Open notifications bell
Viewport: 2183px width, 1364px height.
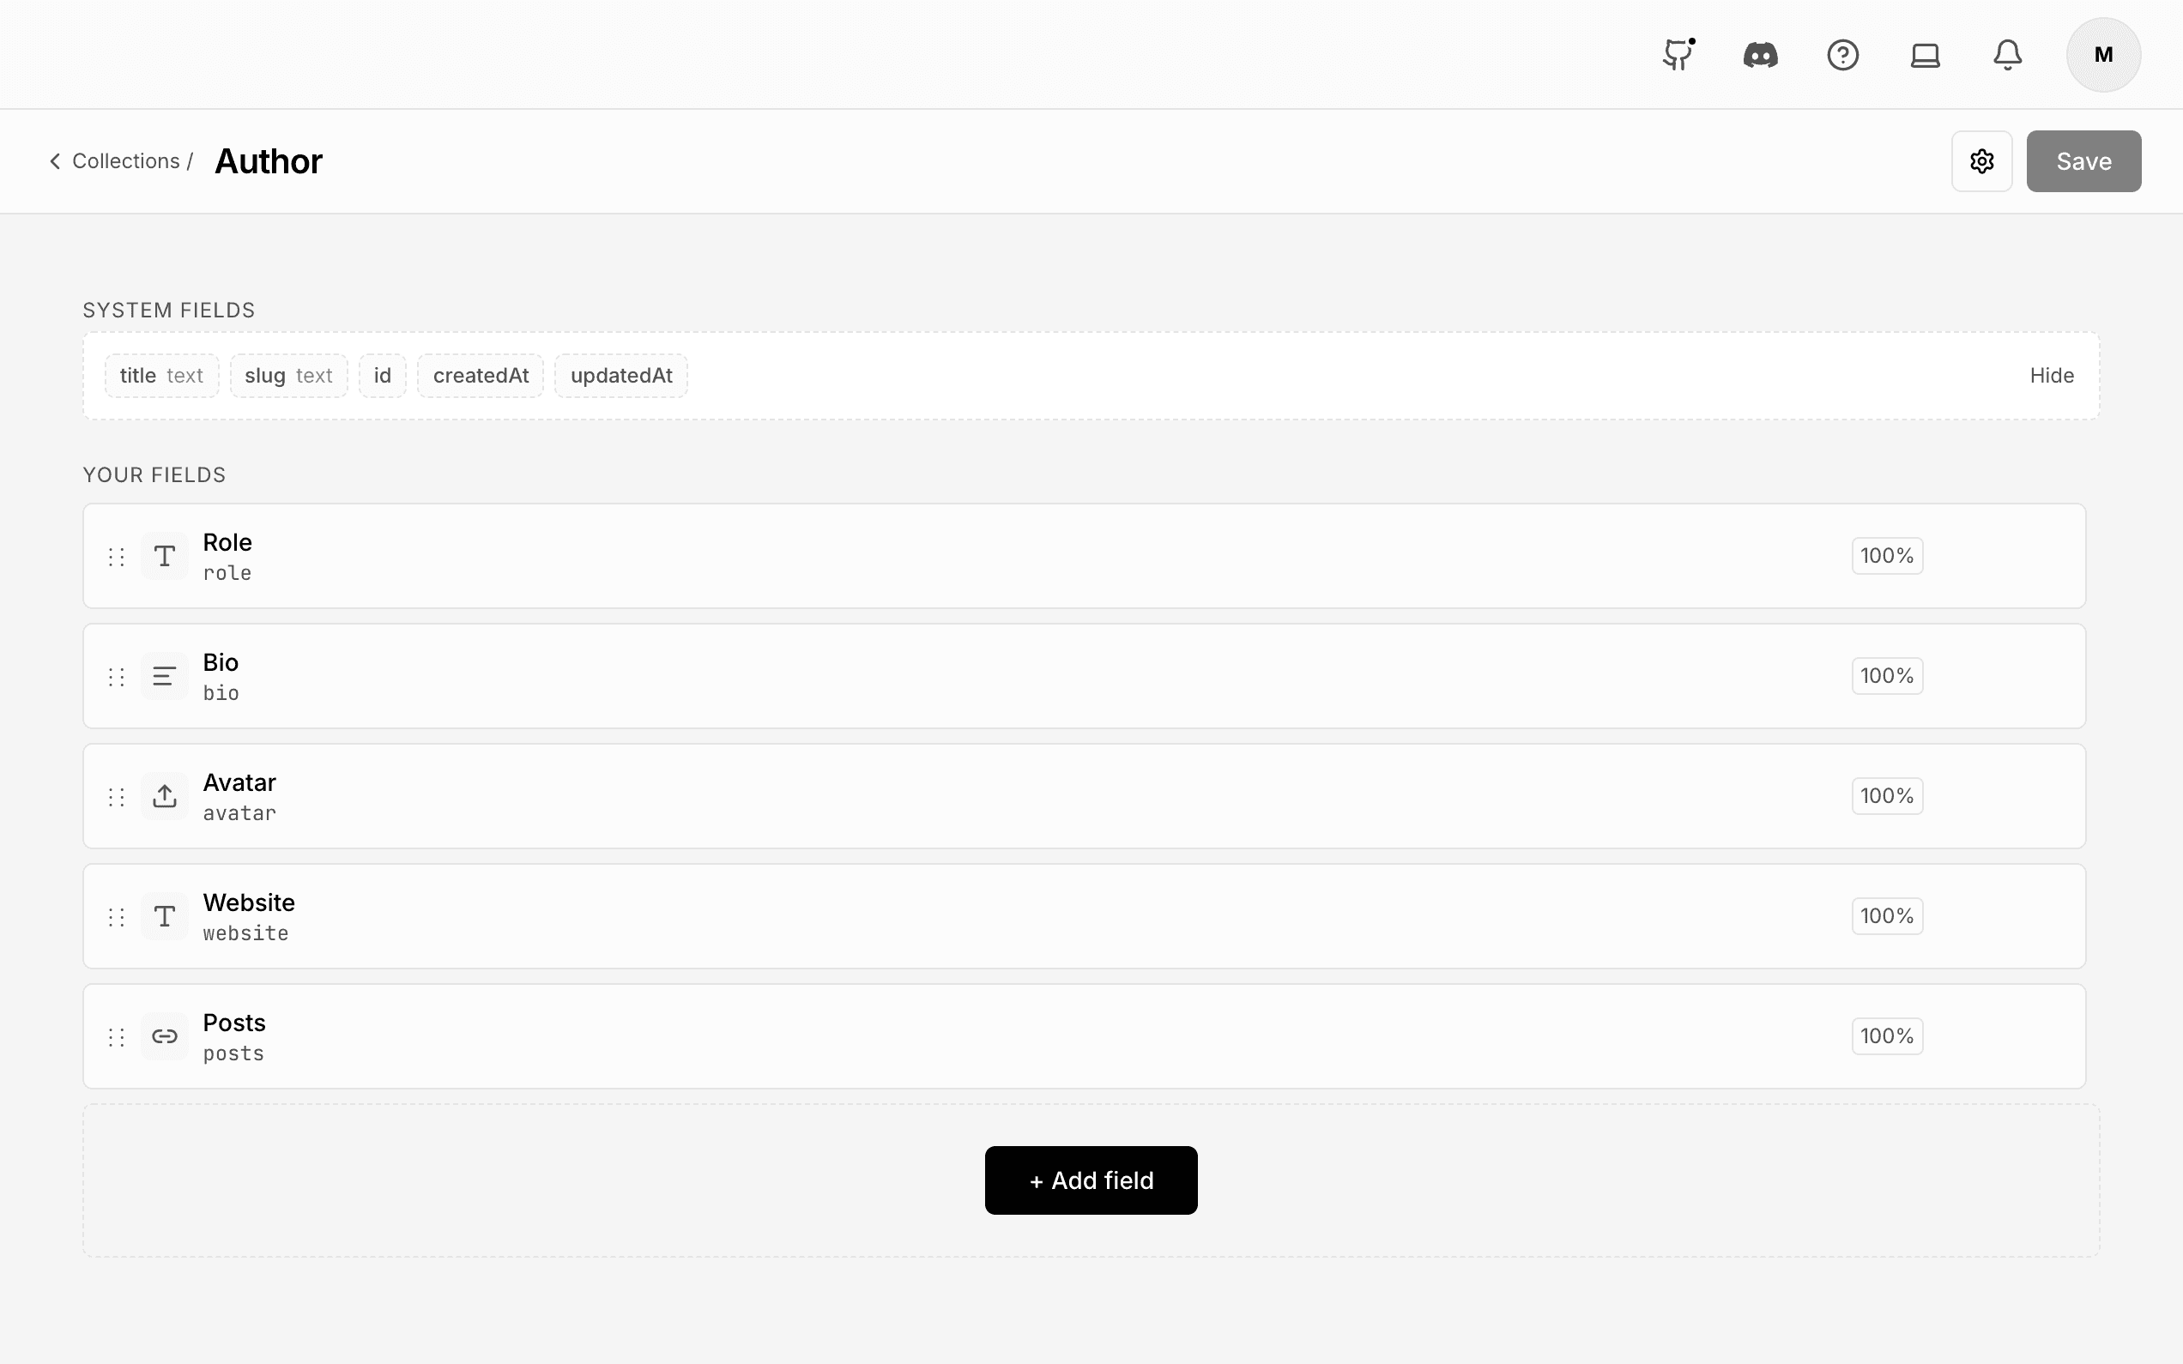click(2007, 55)
